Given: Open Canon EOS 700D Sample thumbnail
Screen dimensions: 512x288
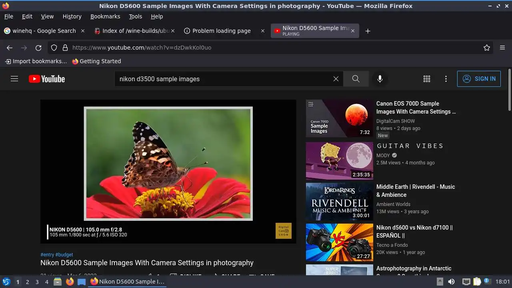Looking at the screenshot, I should pos(339,118).
